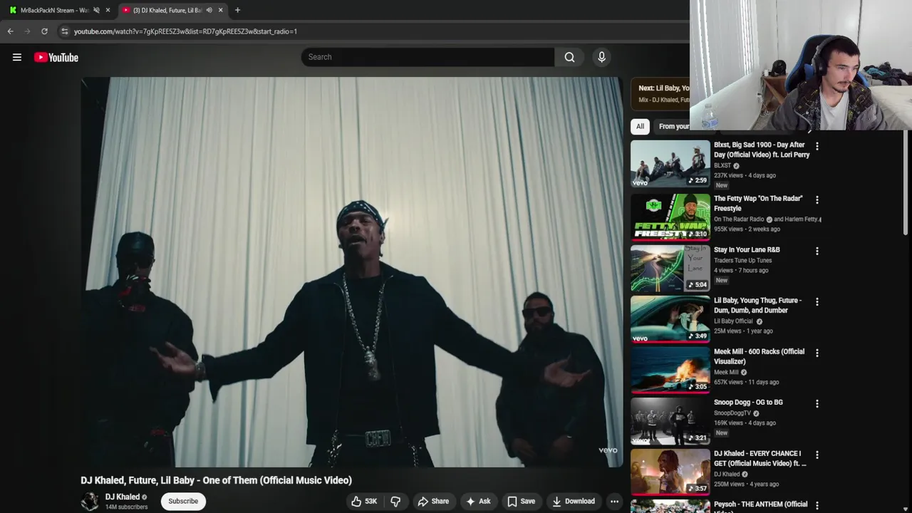Select the All filter chip
The height and width of the screenshot is (513, 912).
click(640, 126)
